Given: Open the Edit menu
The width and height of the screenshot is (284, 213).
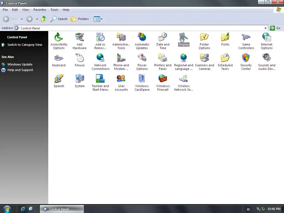Looking at the screenshot, I should [15, 10].
